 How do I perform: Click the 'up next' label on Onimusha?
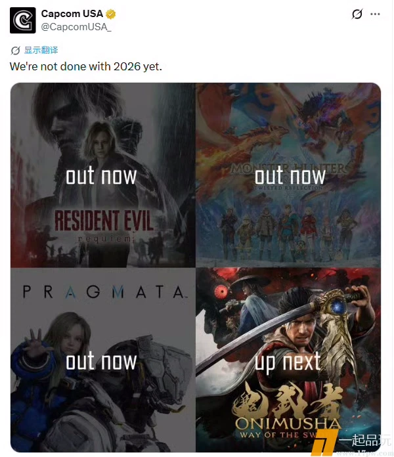click(x=288, y=362)
